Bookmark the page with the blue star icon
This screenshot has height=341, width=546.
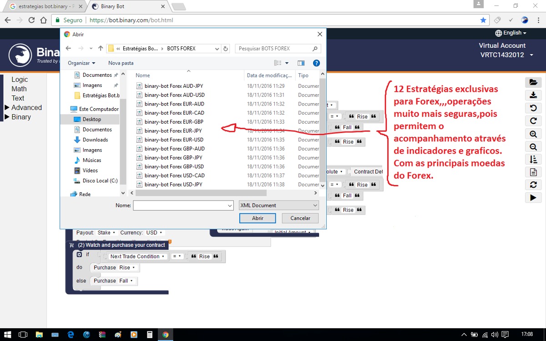point(483,20)
